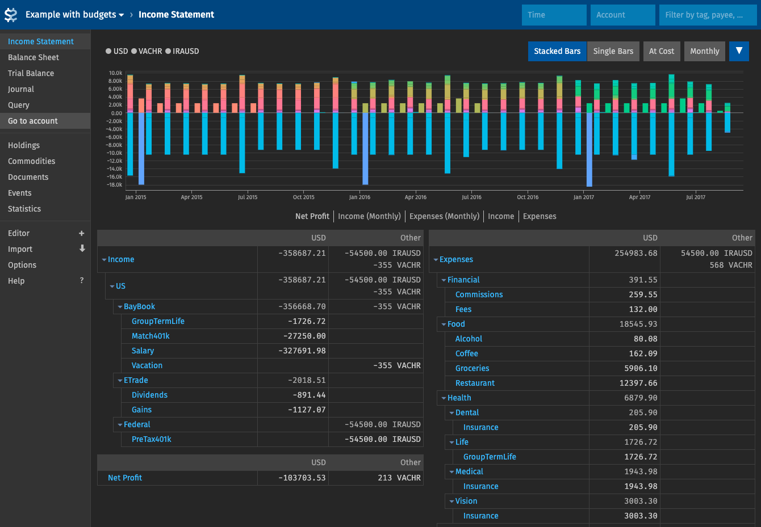The height and width of the screenshot is (527, 761).
Task: Click the Time filter field
Action: pyautogui.click(x=554, y=15)
